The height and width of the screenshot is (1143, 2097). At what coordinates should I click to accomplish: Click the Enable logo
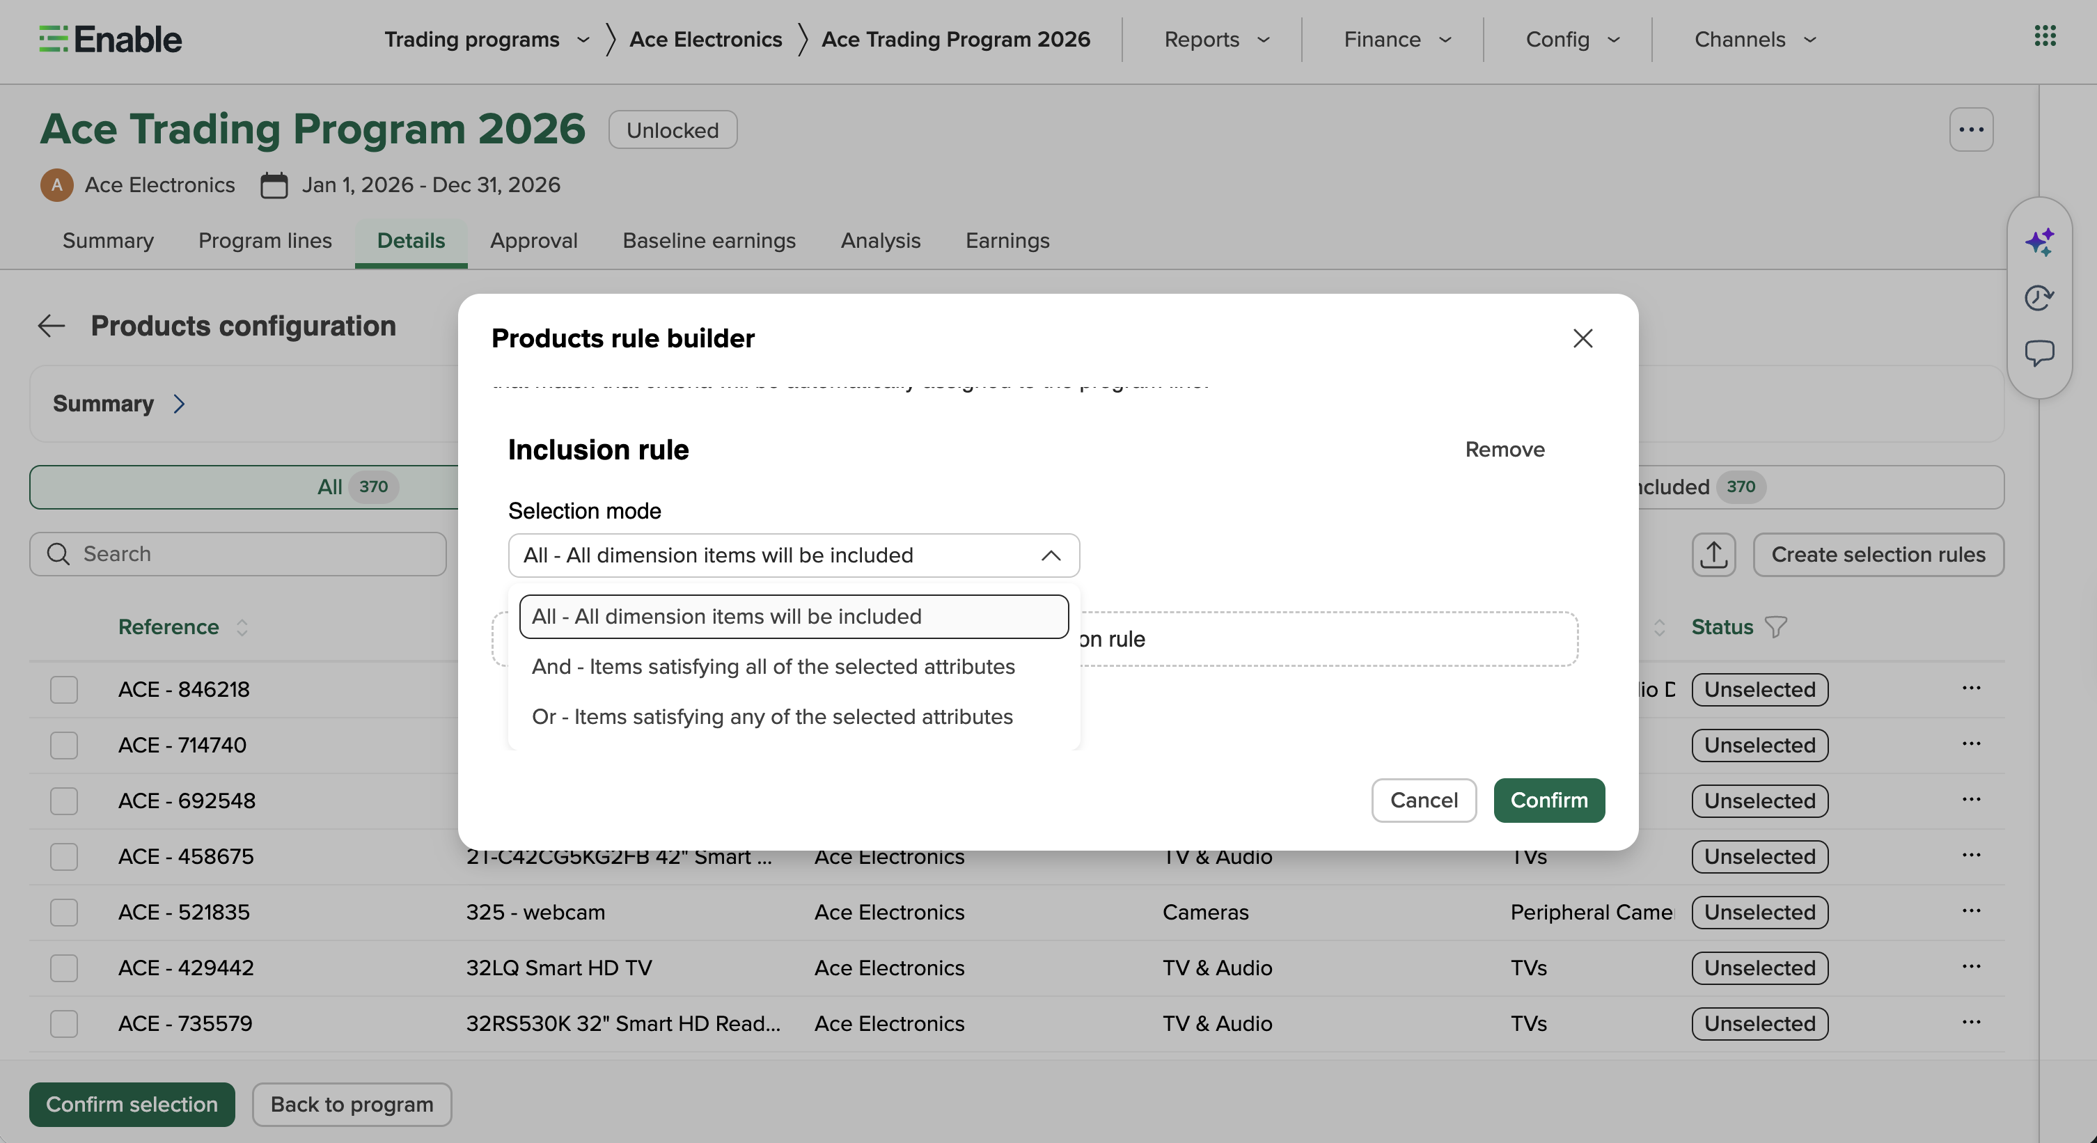coord(110,39)
